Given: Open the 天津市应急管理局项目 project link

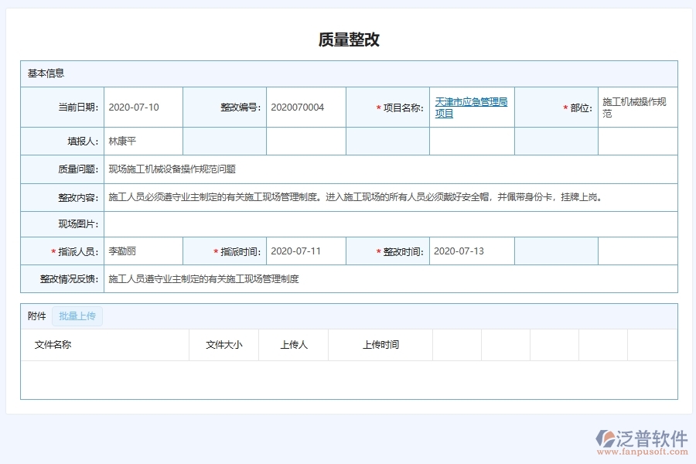Looking at the screenshot, I should point(470,107).
